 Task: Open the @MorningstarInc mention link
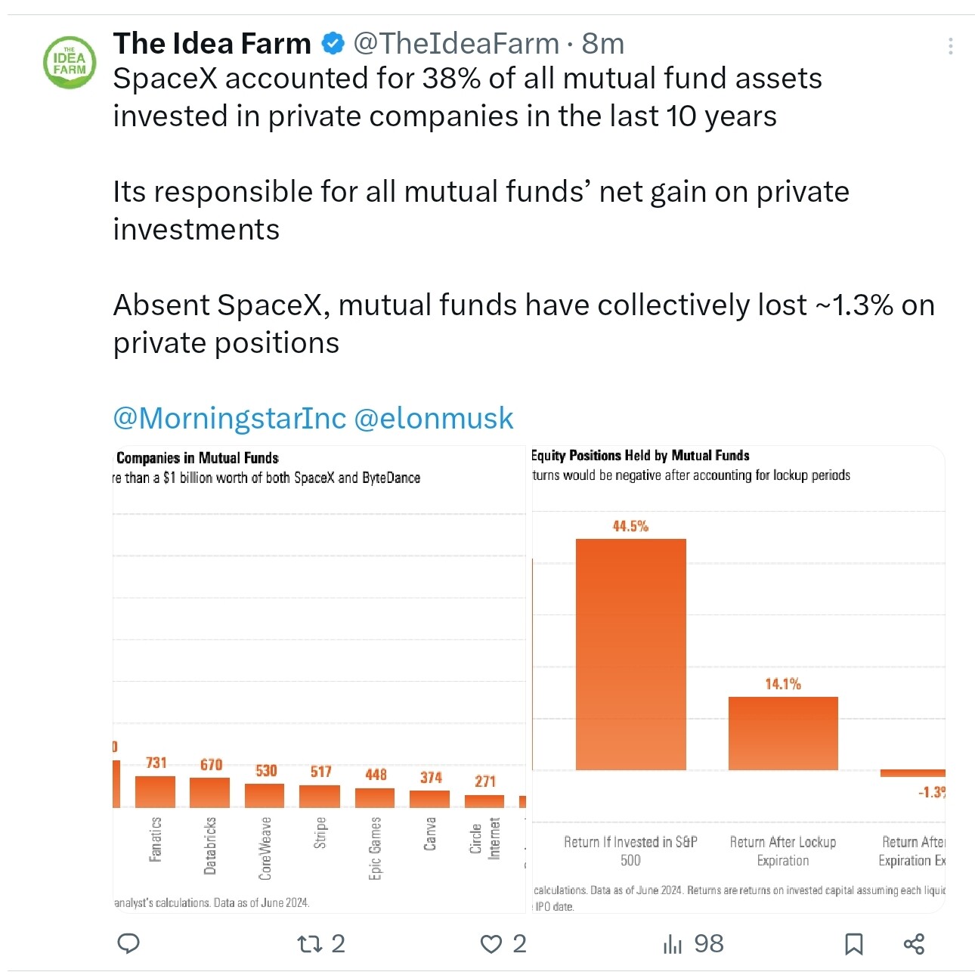coord(230,418)
